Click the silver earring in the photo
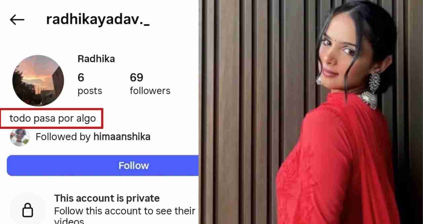The height and width of the screenshot is (224, 423). (x=375, y=83)
